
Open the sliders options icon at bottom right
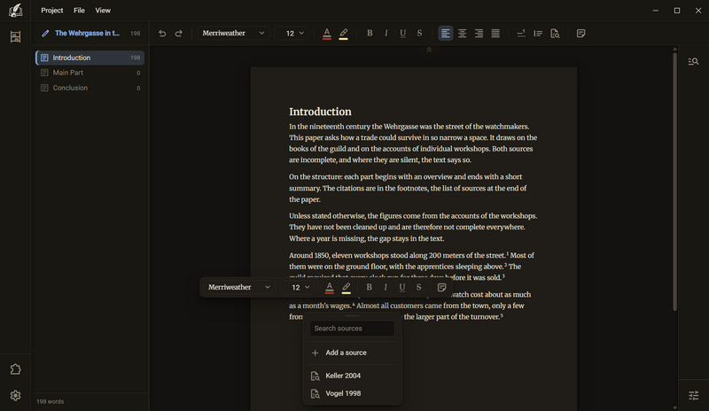click(693, 396)
